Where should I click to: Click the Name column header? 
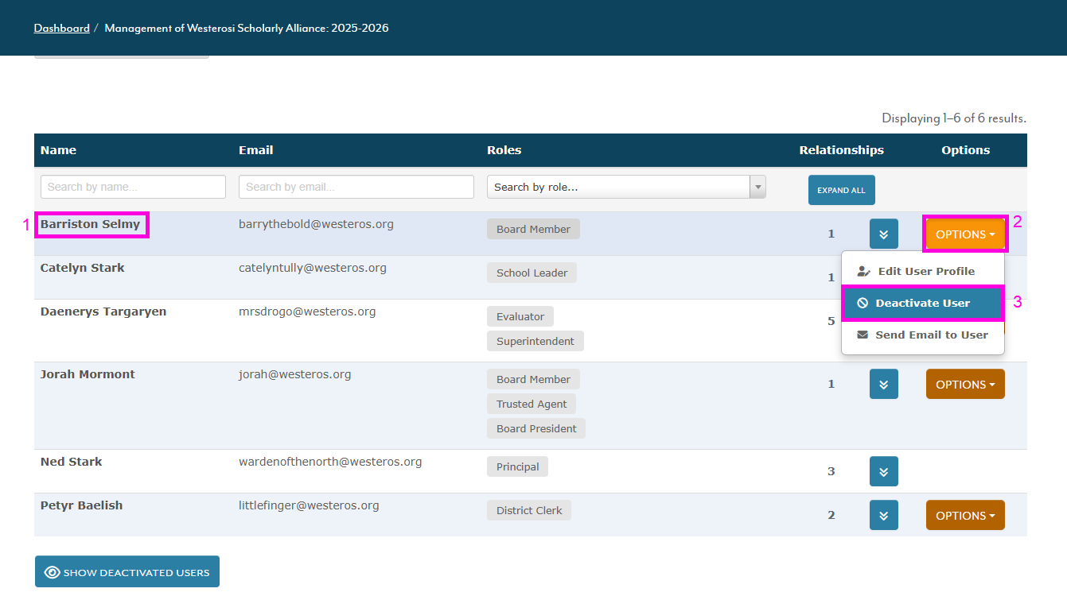click(x=58, y=149)
